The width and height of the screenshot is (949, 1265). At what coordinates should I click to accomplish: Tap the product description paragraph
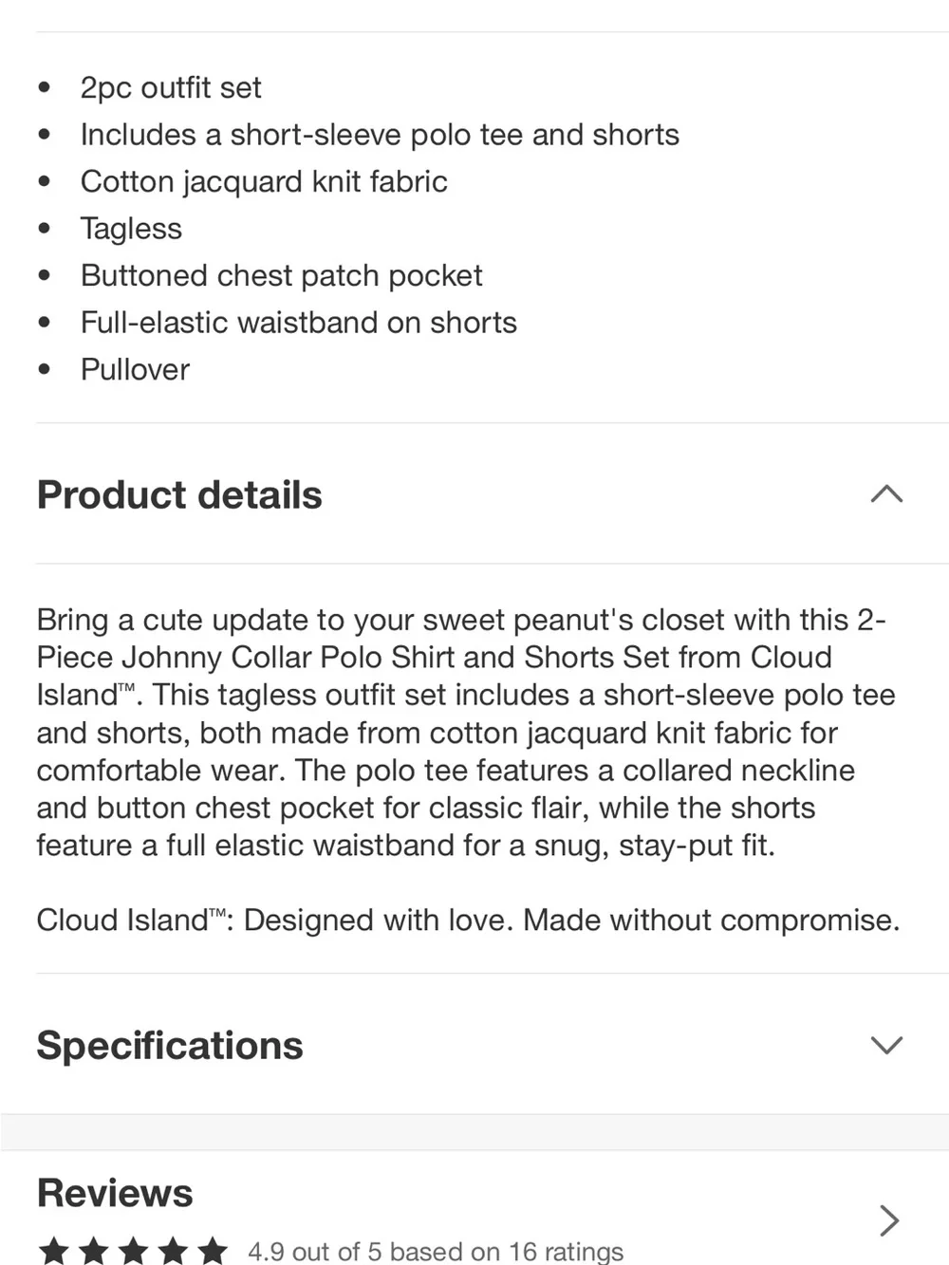466,732
